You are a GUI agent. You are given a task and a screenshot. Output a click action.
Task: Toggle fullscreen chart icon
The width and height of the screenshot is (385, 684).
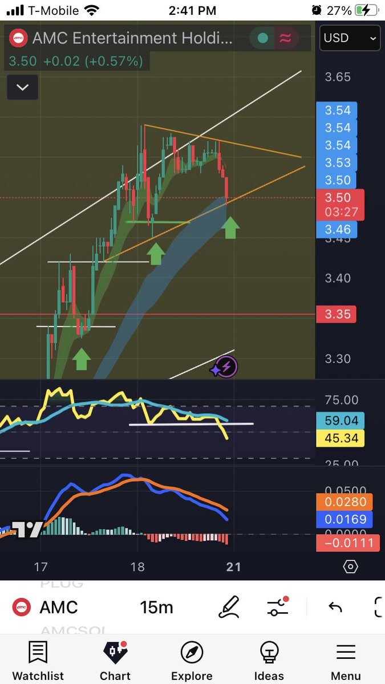pyautogui.click(x=379, y=607)
